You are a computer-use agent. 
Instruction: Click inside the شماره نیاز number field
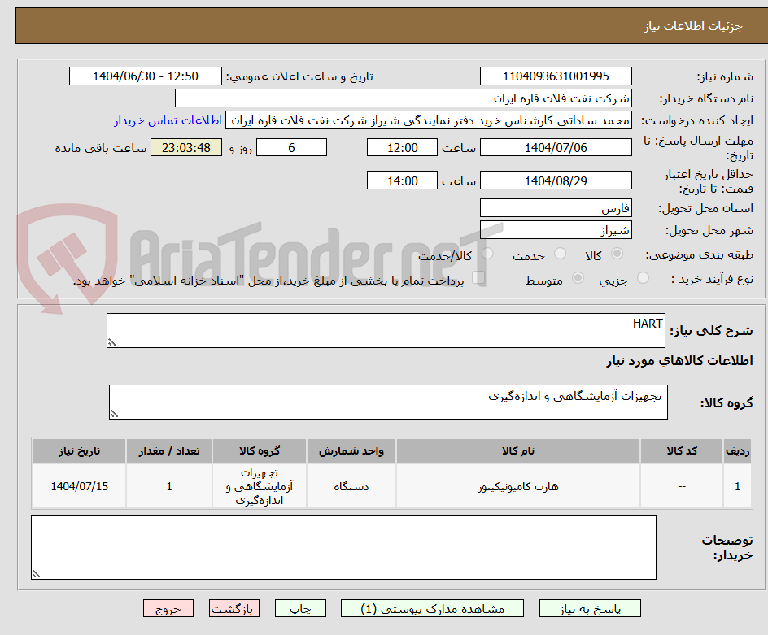pos(556,76)
